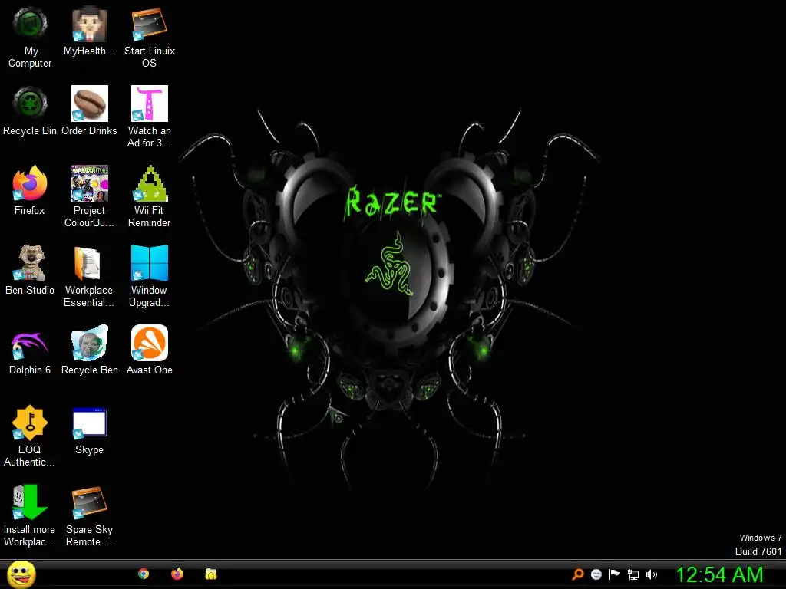This screenshot has height=589, width=786.
Task: Open the network tray icon
Action: 633,574
